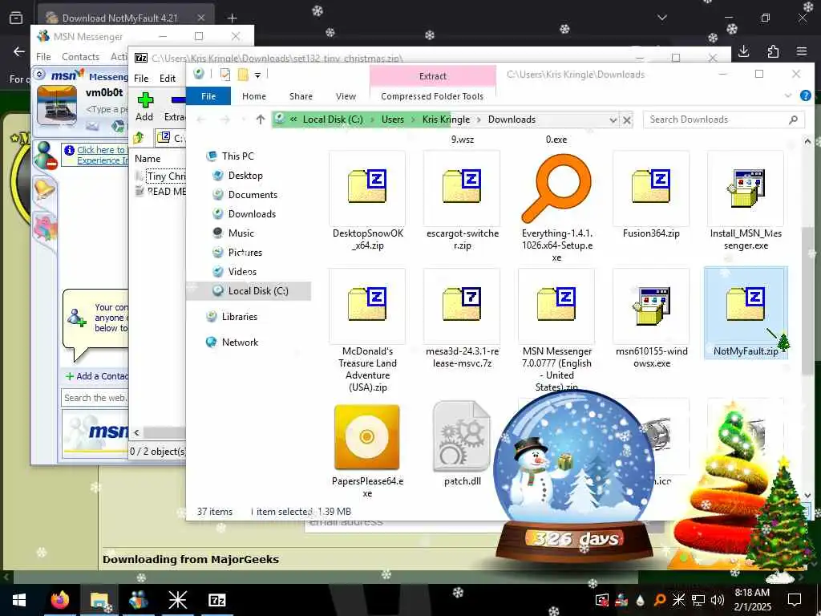Click the Explorer up-arrow navigation button
Viewport: 821px width, 616px height.
261,120
